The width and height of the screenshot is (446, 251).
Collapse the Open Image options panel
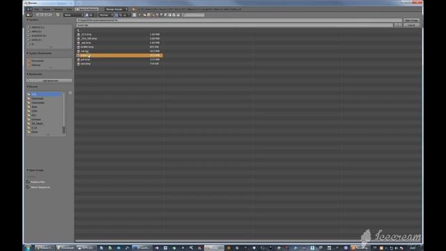click(28, 170)
